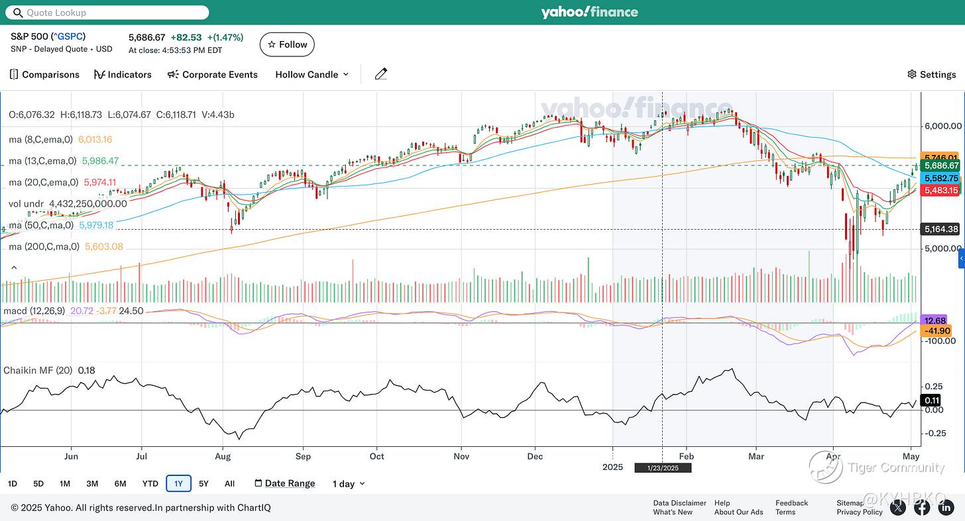Expand the Hollow Candle chart type dropdown
The height and width of the screenshot is (521, 965).
click(x=312, y=74)
